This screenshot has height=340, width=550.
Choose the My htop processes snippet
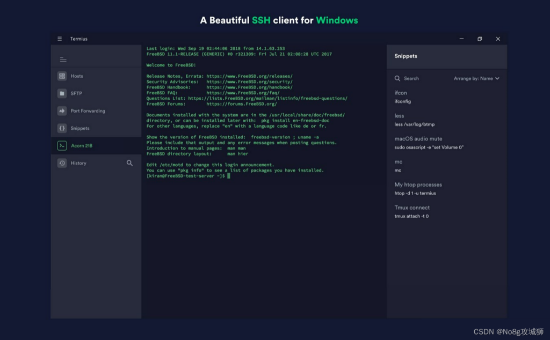pyautogui.click(x=418, y=188)
